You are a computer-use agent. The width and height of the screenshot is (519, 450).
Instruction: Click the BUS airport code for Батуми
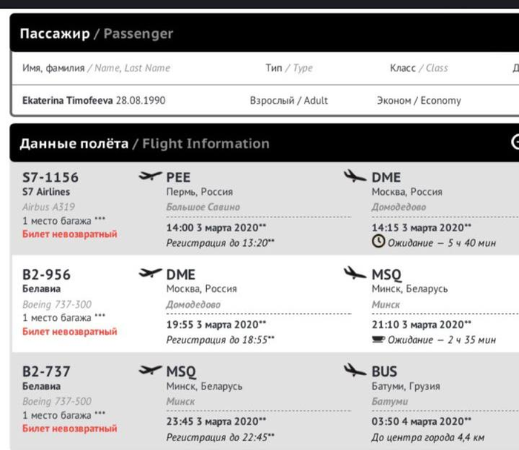pyautogui.click(x=384, y=371)
